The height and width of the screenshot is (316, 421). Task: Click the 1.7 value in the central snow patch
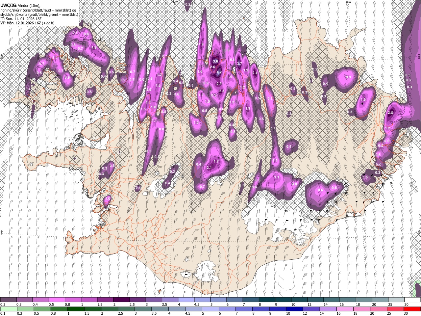(x=216, y=161)
